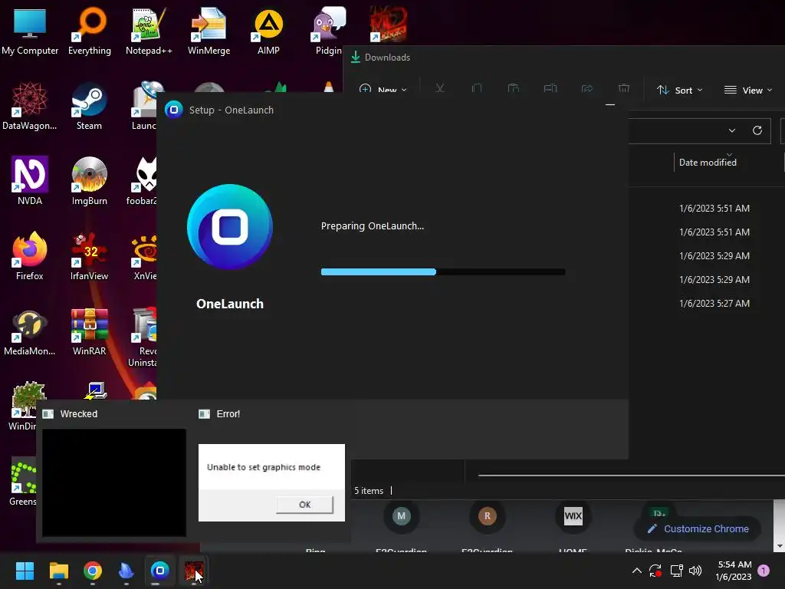Viewport: 785px width, 589px height.
Task: Open blue flame taskbar application
Action: pyautogui.click(x=126, y=571)
